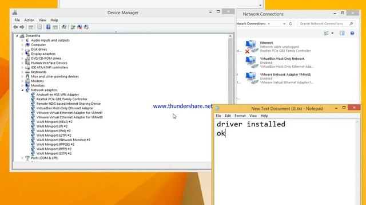Open Notepad Help menu
Viewport: 366px width, 205px height.
tap(264, 116)
